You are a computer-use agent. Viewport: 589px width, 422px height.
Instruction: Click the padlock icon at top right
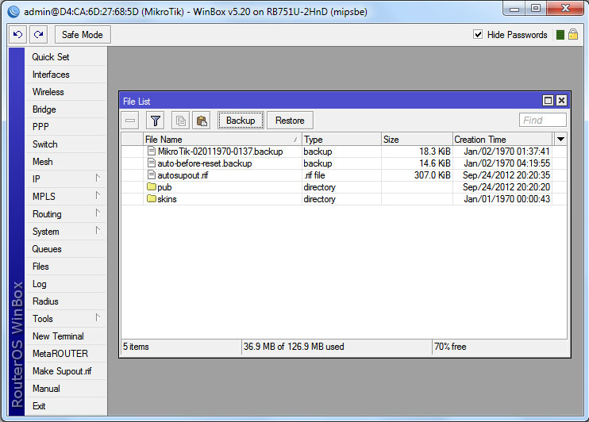[x=572, y=35]
